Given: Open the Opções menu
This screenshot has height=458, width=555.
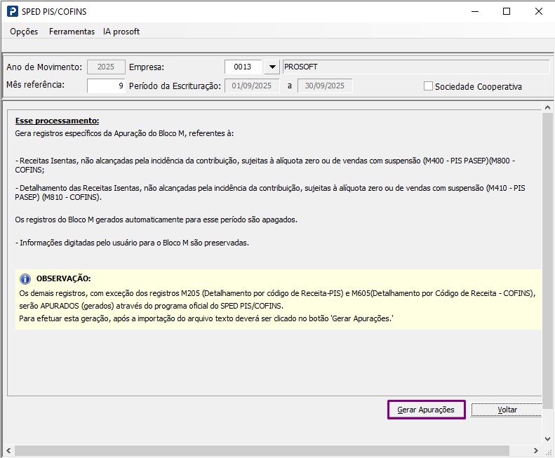Looking at the screenshot, I should [24, 32].
